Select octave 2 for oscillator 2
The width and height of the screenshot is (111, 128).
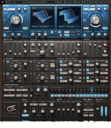tap(94, 9)
